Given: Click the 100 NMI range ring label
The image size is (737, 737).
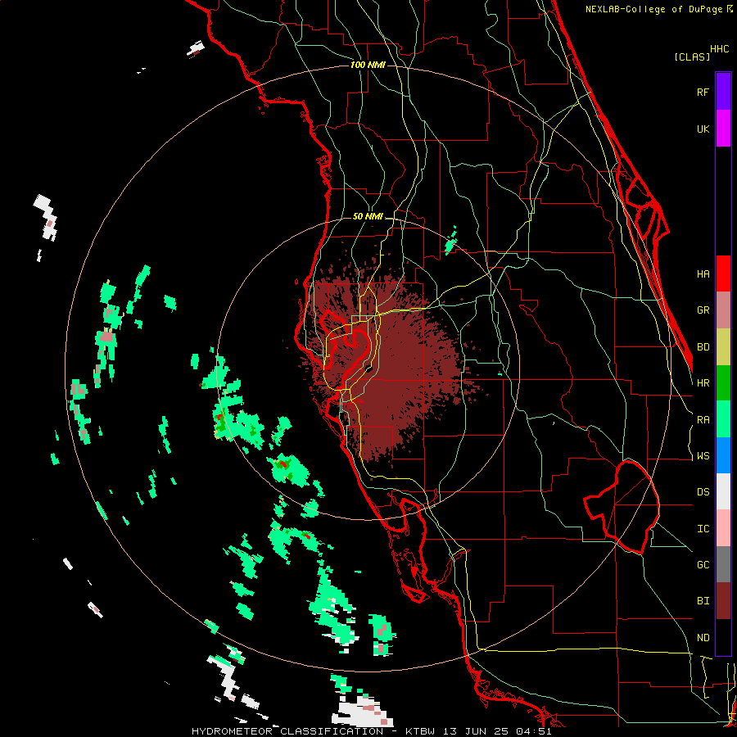Looking at the screenshot, I should pyautogui.click(x=368, y=65).
